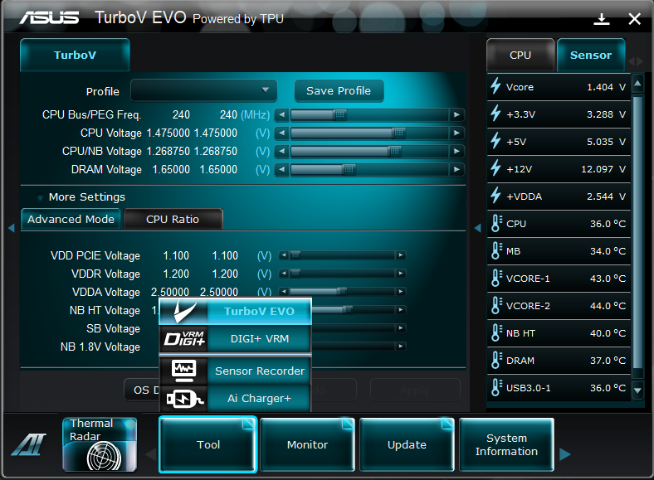The image size is (654, 480).
Task: Switch to the TurboV tab
Action: tap(75, 55)
